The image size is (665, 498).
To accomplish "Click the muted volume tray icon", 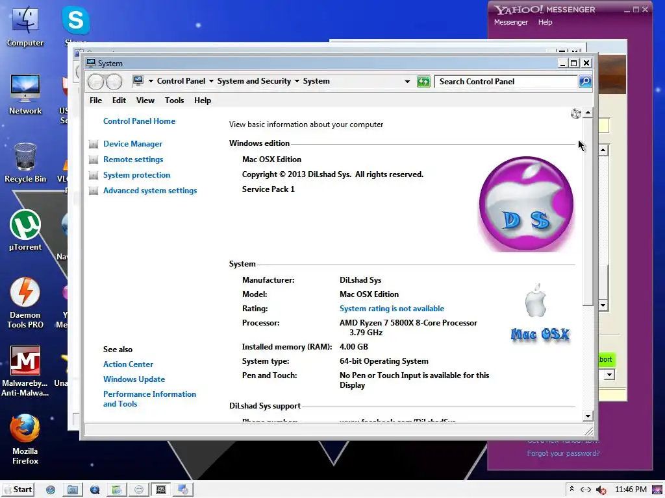I will pyautogui.click(x=601, y=490).
